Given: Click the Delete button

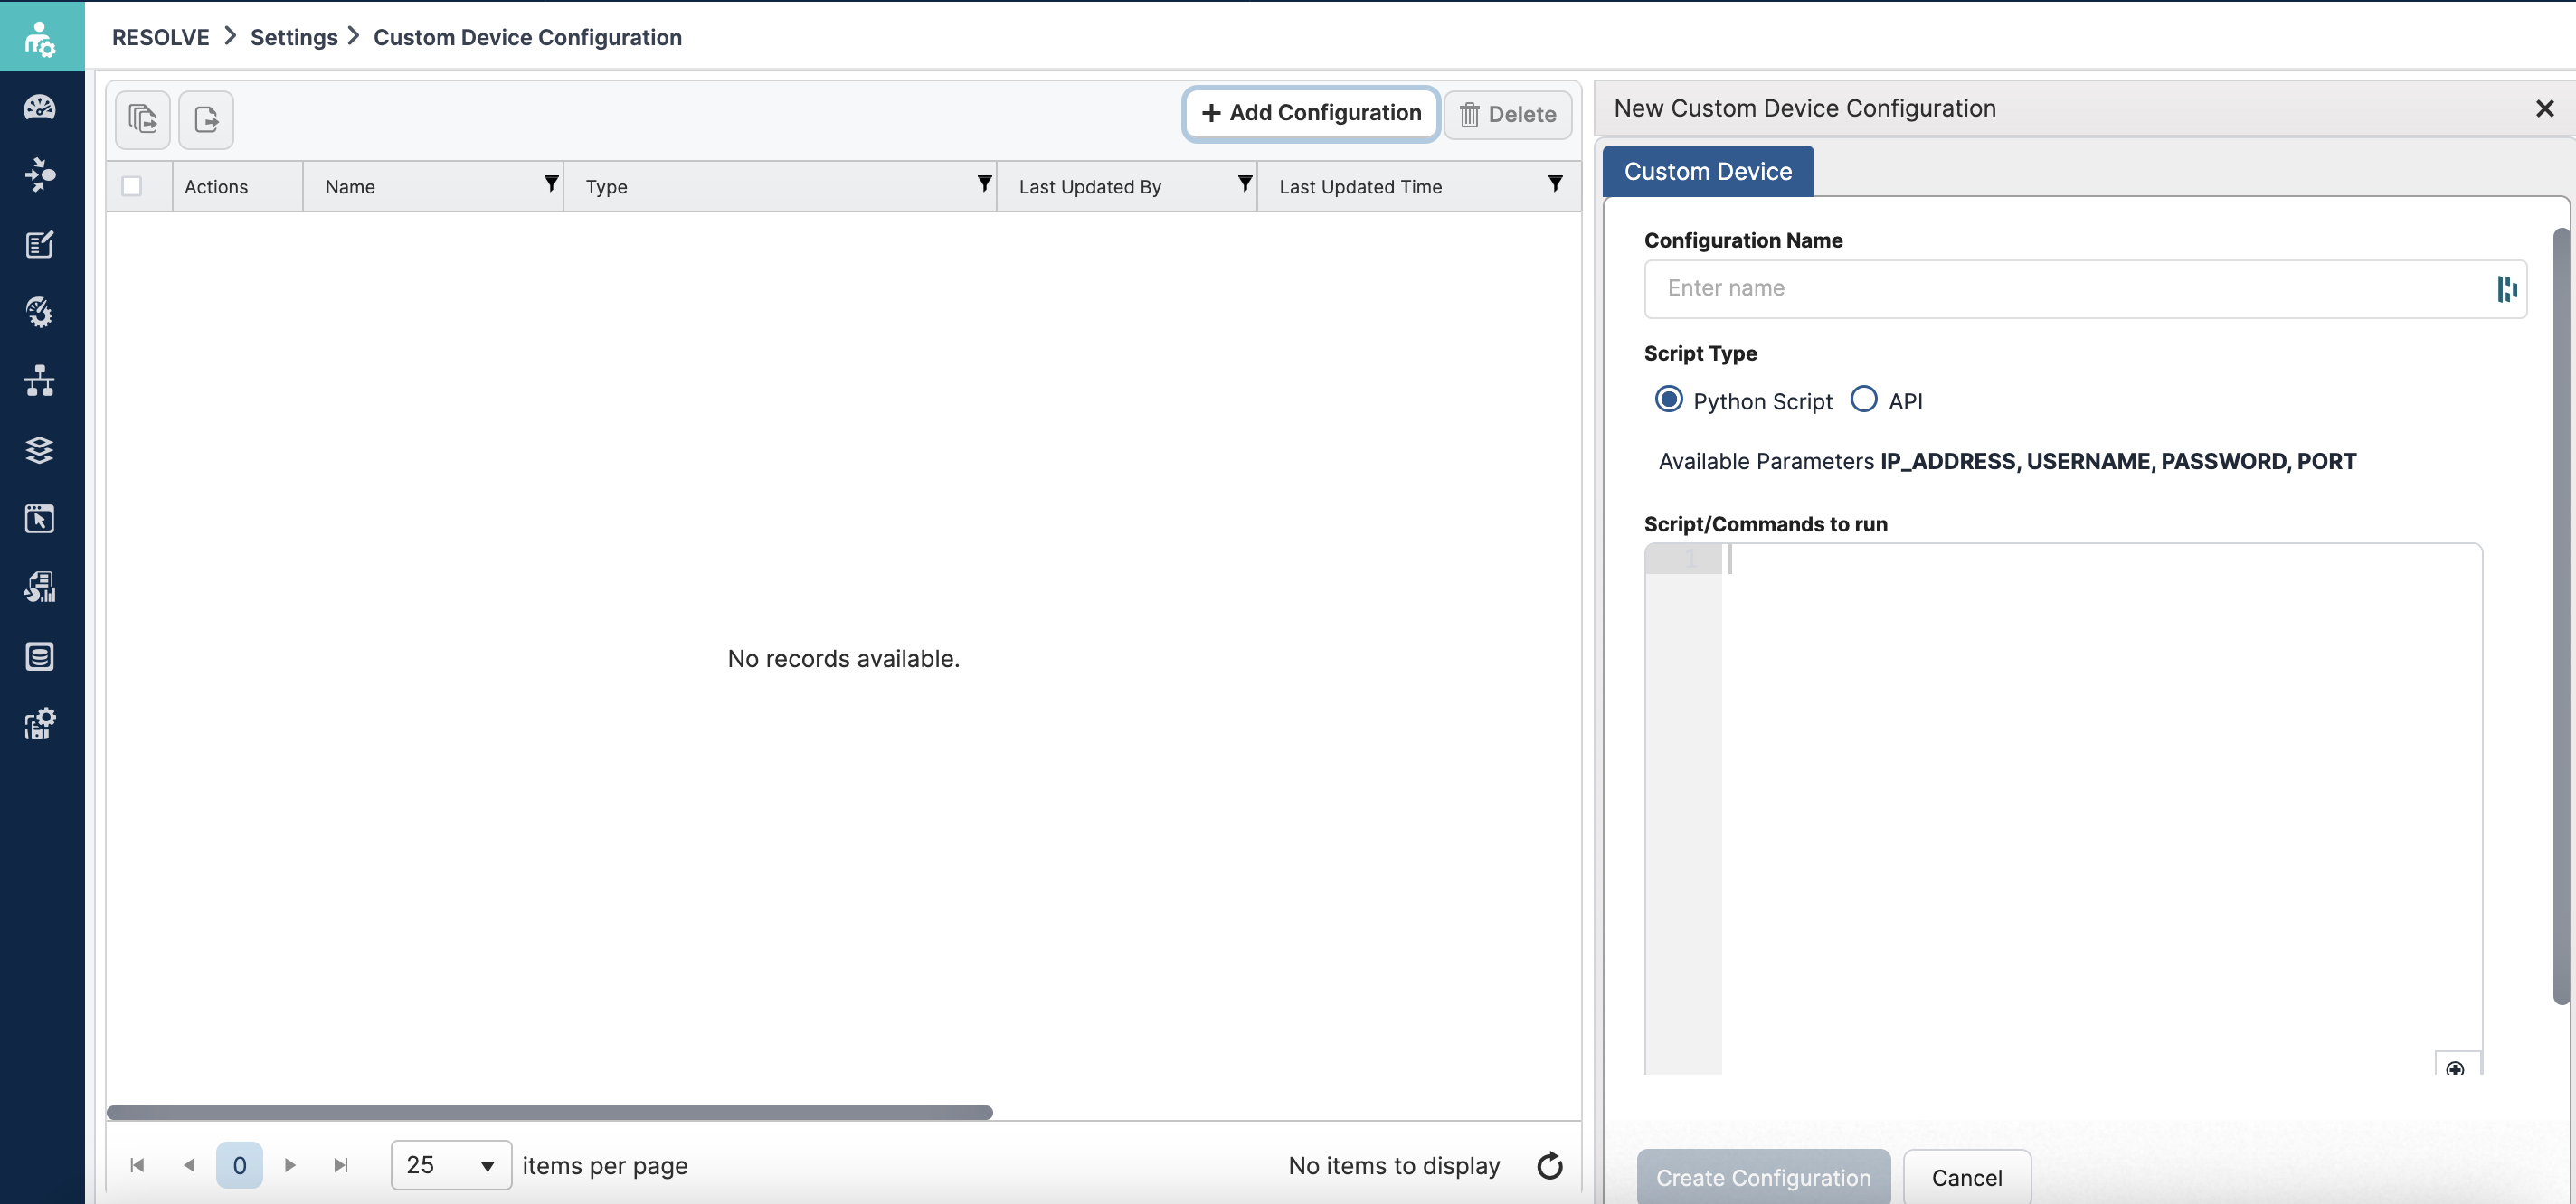Looking at the screenshot, I should [x=1507, y=114].
